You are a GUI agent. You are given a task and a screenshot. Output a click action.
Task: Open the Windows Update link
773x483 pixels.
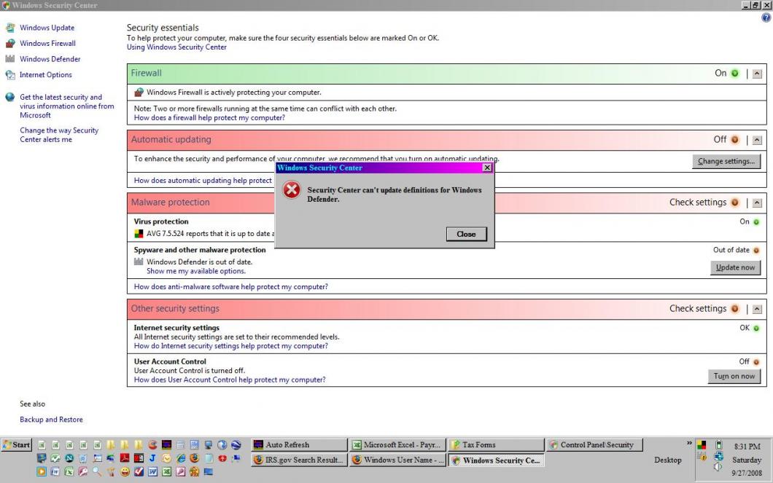pyautogui.click(x=47, y=28)
